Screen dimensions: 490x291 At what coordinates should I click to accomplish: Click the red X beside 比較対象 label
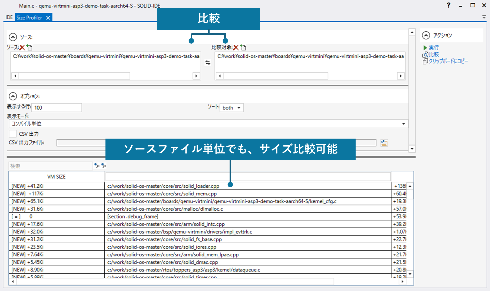point(236,48)
